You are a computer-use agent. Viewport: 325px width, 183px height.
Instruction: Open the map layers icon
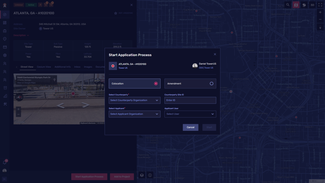click(142, 175)
